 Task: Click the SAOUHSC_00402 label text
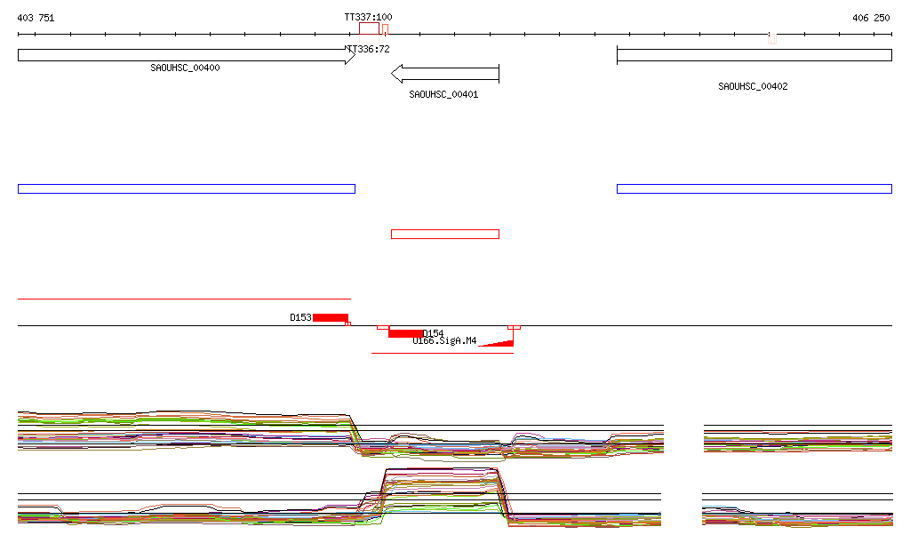[753, 86]
